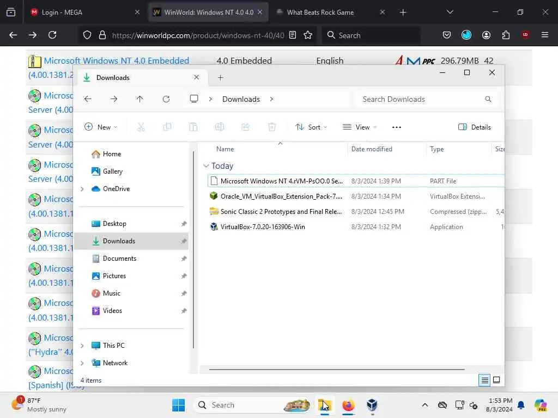Go up one folder level in Explorer
Viewport: 558px width, 418px height.
[x=140, y=99]
